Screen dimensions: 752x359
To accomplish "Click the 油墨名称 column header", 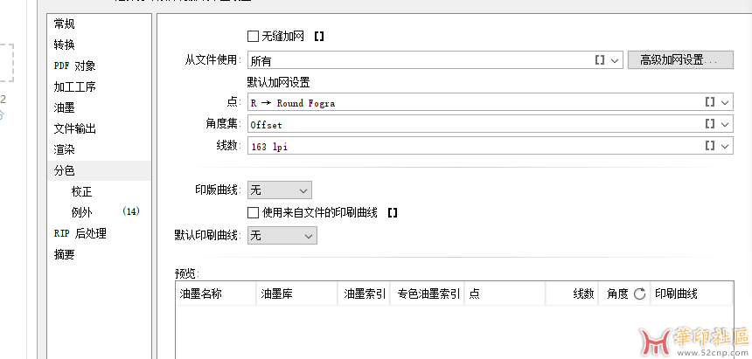I will [x=216, y=293].
